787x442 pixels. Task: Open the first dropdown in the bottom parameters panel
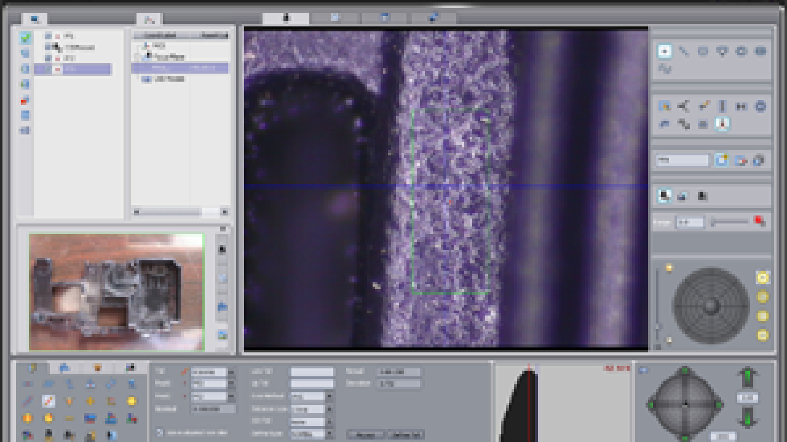231,372
